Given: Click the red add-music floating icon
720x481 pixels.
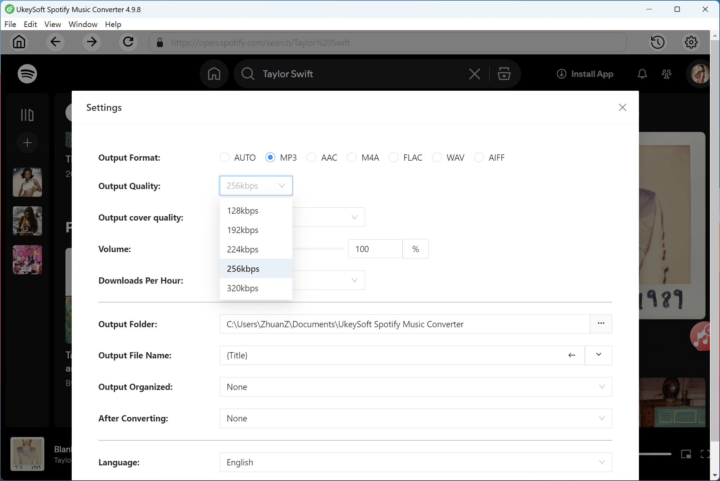Looking at the screenshot, I should (x=701, y=337).
